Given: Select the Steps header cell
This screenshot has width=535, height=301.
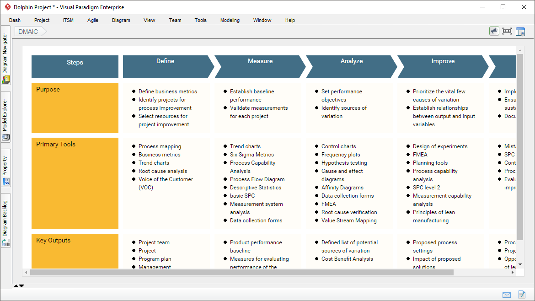Looking at the screenshot, I should coord(75,67).
